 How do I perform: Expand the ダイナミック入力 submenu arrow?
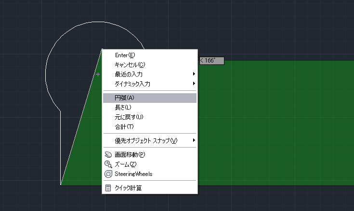point(194,84)
